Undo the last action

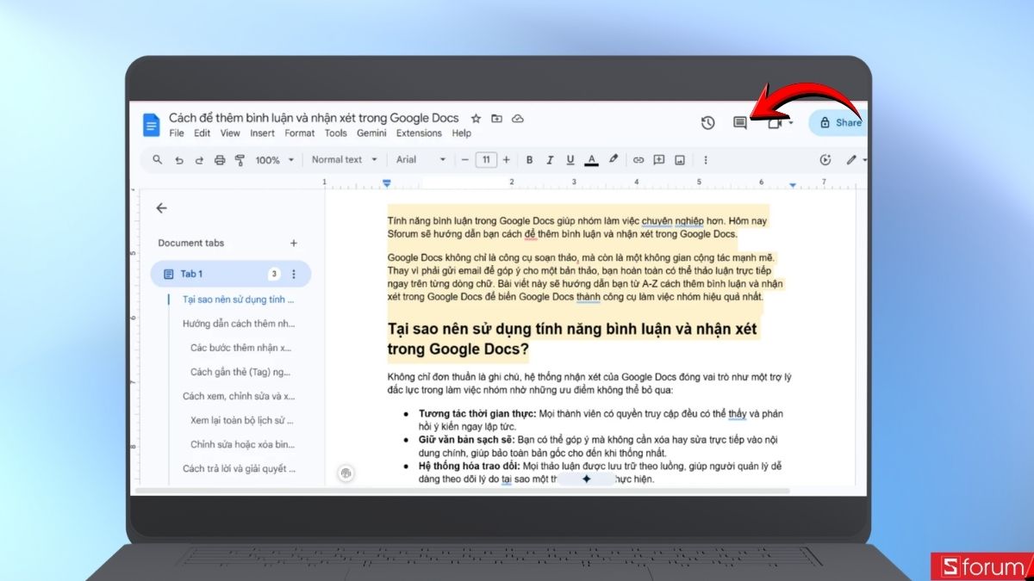[178, 159]
